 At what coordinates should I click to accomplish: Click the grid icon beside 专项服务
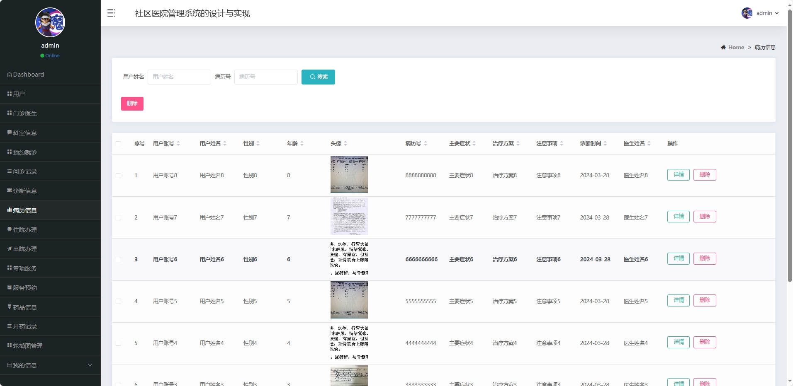tap(10, 268)
